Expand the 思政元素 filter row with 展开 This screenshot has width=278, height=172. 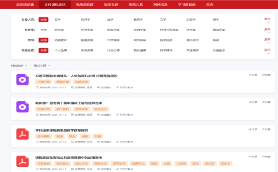pyautogui.click(x=267, y=51)
